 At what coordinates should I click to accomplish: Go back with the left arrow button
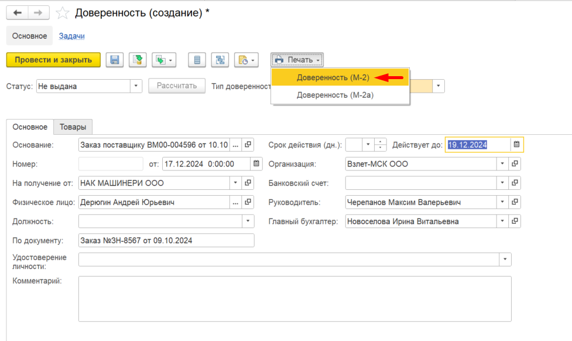[x=17, y=13]
